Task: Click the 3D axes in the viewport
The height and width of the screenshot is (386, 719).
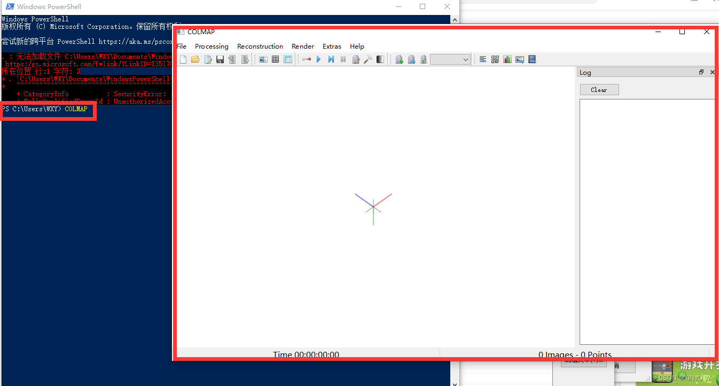Action: tap(373, 207)
